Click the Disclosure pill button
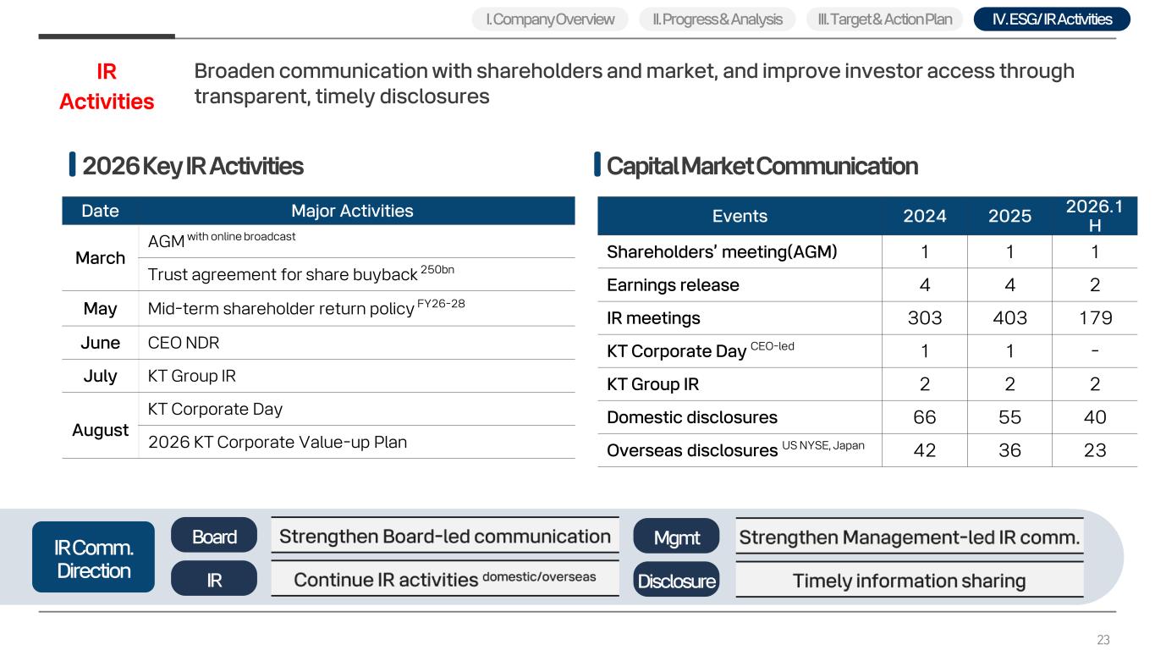The image size is (1155, 650). [676, 580]
